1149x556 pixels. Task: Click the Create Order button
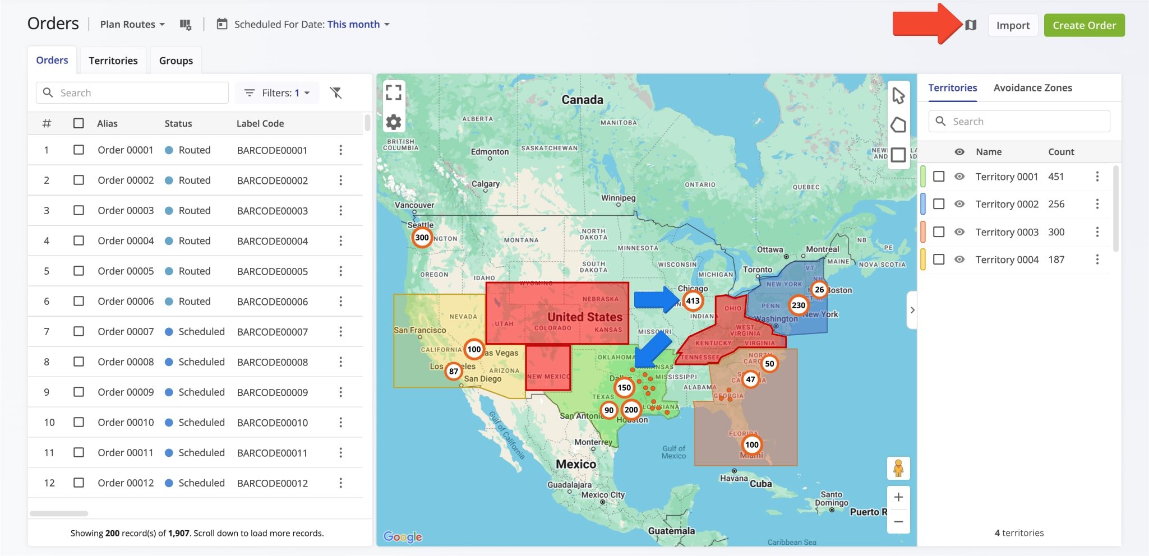pyautogui.click(x=1084, y=25)
